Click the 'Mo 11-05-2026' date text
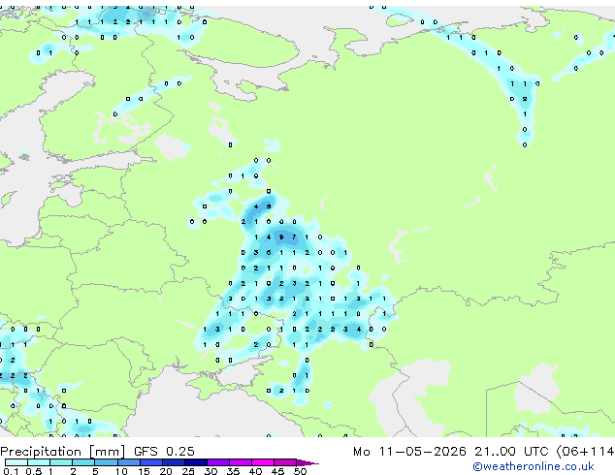 point(409,452)
